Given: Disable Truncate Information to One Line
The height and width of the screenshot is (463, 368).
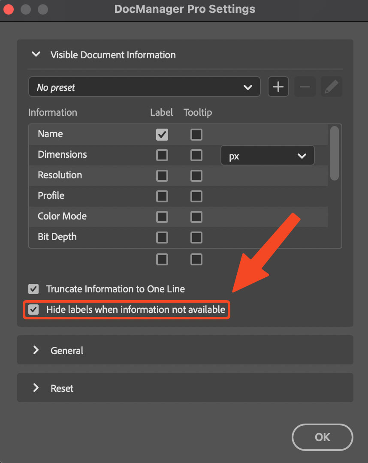Looking at the screenshot, I should tap(33, 289).
